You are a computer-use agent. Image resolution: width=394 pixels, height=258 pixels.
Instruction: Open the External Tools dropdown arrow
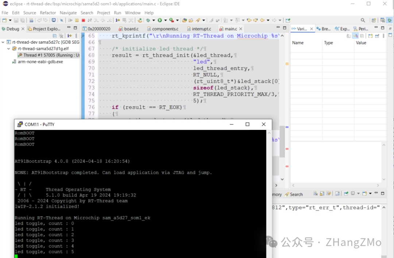click(x=177, y=20)
